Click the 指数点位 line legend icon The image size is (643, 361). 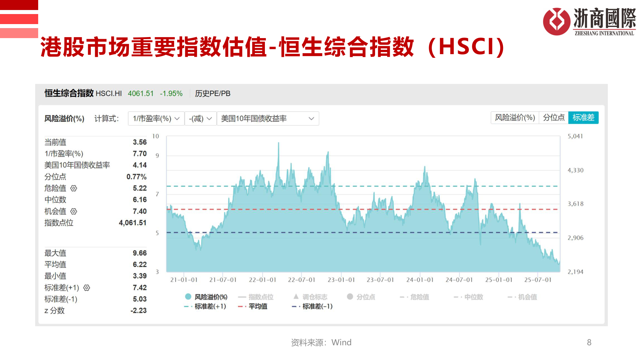(242, 297)
